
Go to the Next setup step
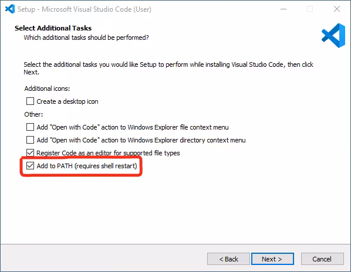[x=272, y=259]
